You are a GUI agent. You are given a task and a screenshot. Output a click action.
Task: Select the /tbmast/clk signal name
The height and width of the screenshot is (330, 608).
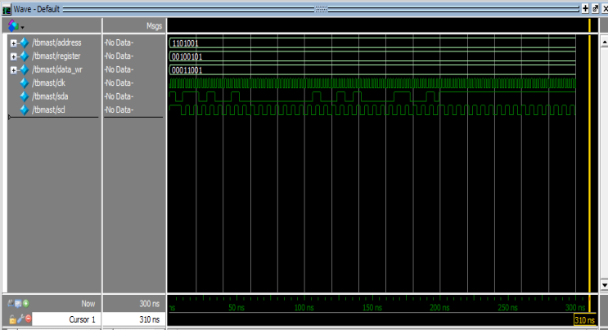click(48, 82)
